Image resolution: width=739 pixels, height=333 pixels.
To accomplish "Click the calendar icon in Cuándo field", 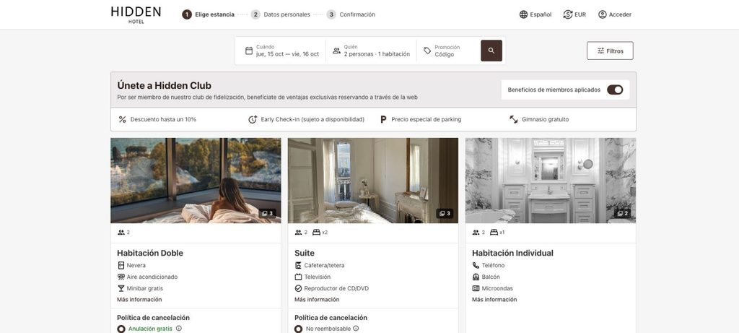I will point(249,51).
